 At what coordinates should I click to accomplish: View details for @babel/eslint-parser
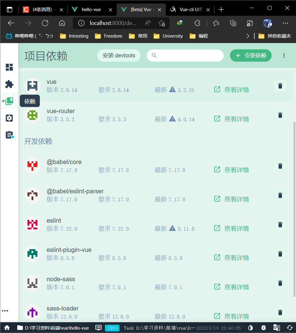point(231,199)
